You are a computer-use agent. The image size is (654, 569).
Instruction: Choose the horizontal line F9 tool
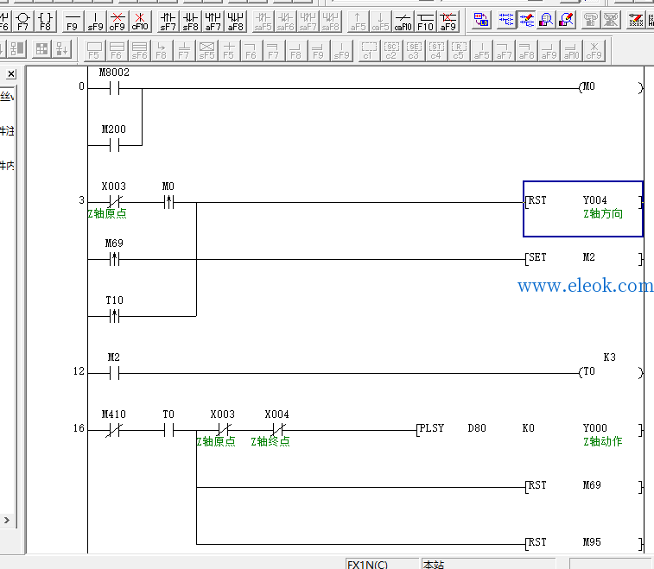(x=73, y=22)
